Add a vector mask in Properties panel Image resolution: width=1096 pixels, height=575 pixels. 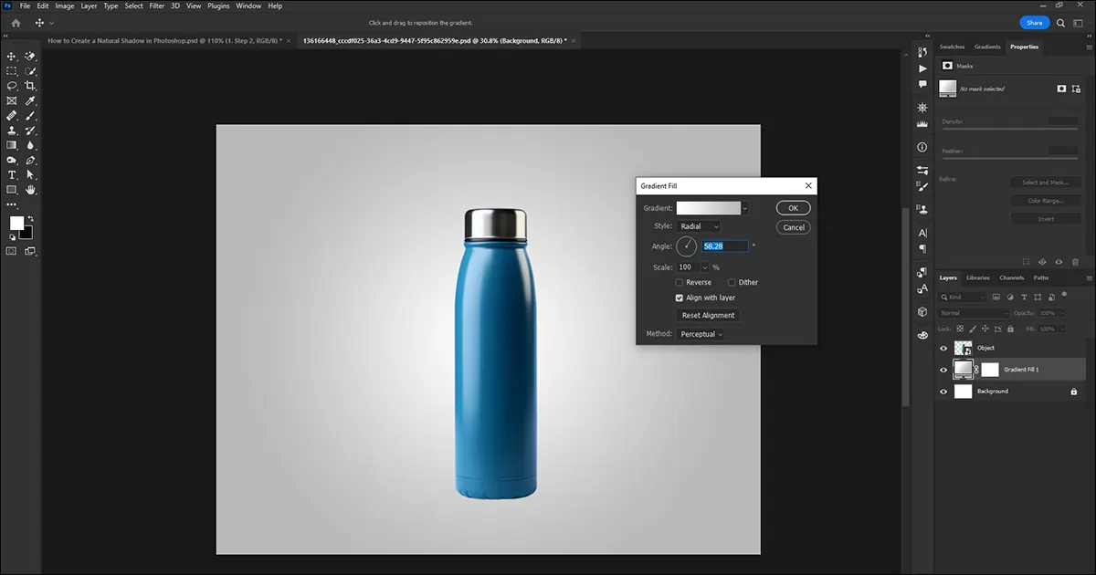[1076, 89]
